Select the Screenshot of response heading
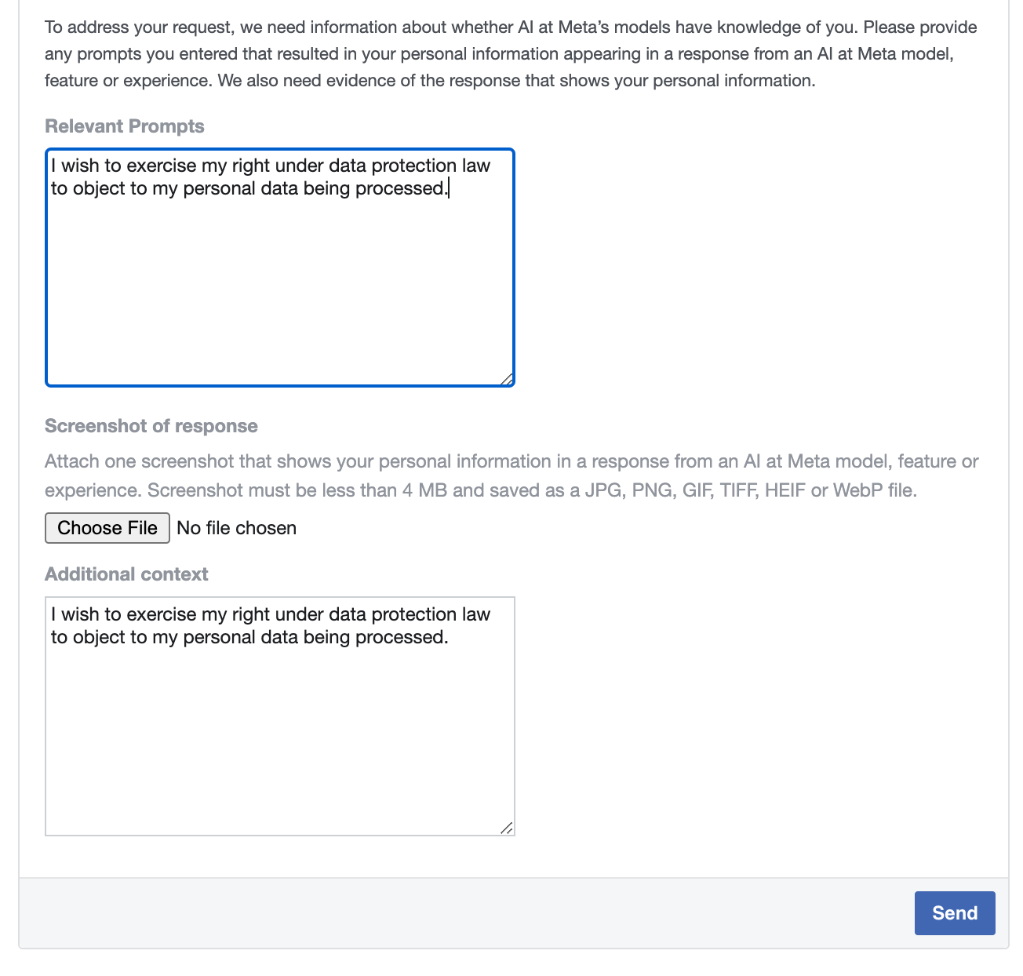Viewport: 1023px width, 976px height. point(151,426)
